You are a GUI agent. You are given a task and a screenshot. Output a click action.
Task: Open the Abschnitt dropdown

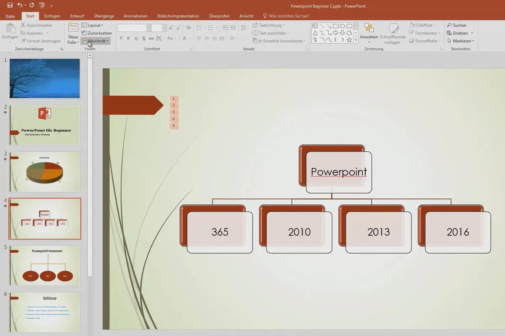tap(96, 41)
